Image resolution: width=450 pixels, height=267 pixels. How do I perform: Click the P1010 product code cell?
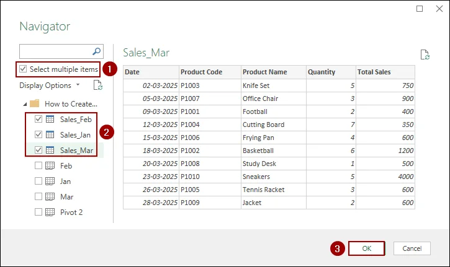click(x=210, y=177)
